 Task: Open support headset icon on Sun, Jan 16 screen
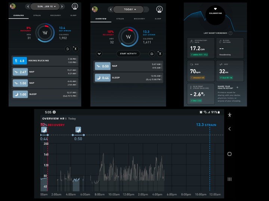click(75, 6)
